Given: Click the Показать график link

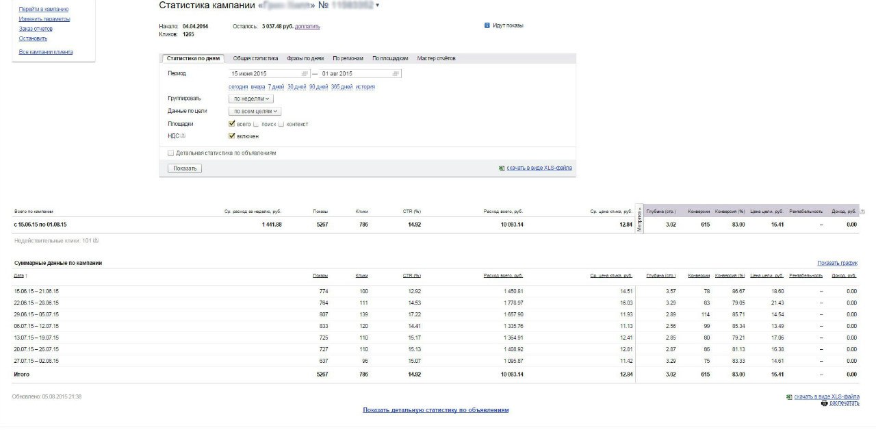Looking at the screenshot, I should tap(837, 263).
